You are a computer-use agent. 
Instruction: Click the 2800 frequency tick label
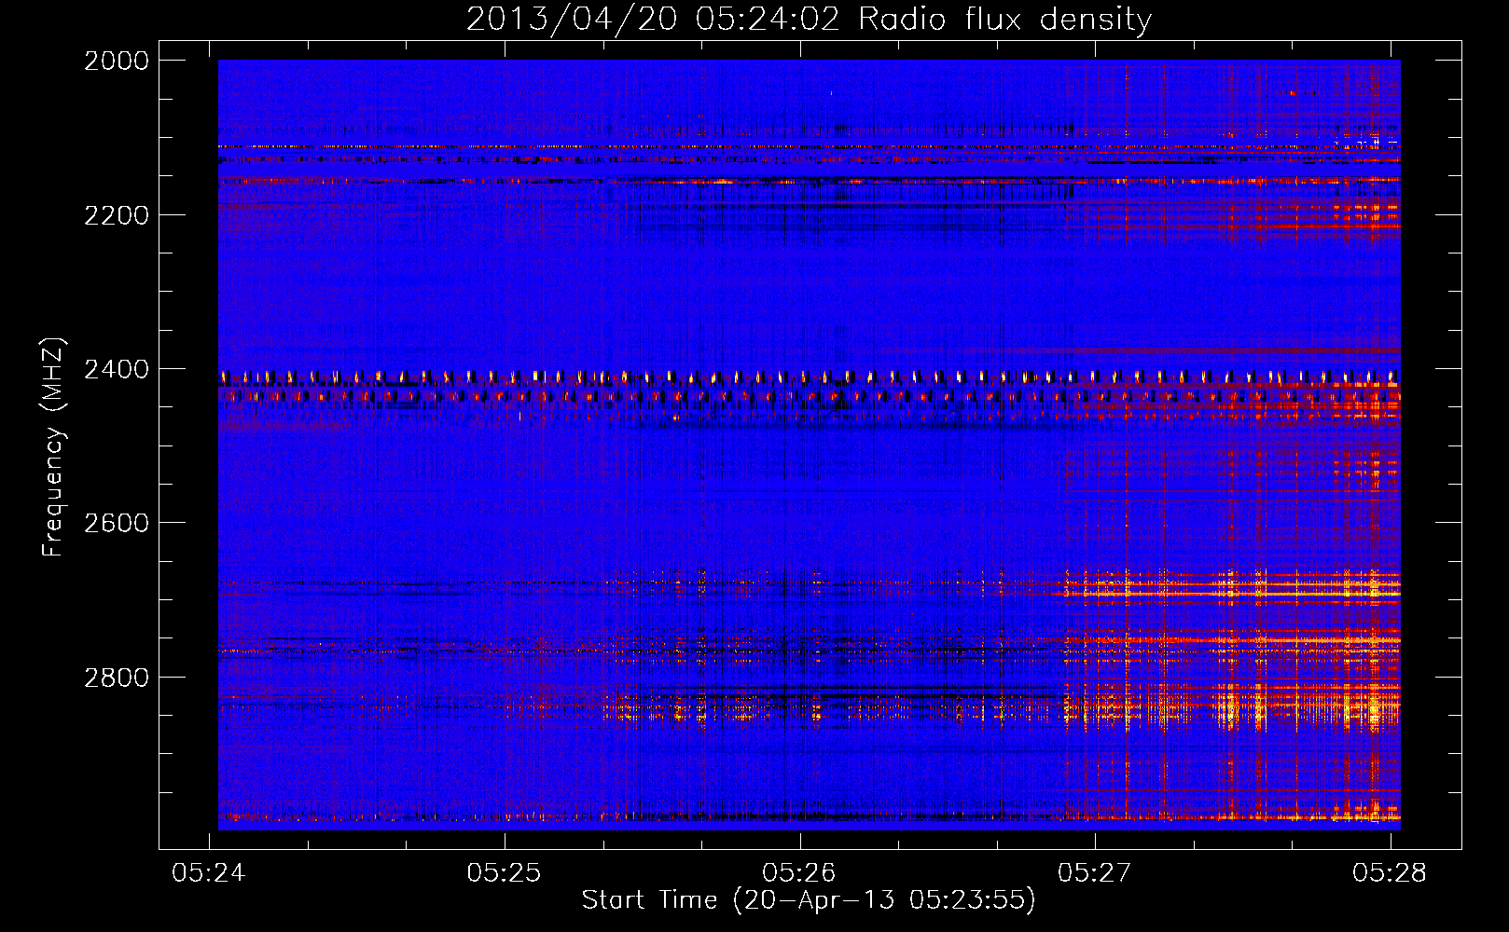pyautogui.click(x=117, y=678)
